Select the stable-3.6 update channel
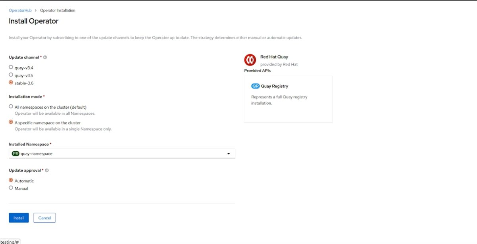 pos(11,83)
